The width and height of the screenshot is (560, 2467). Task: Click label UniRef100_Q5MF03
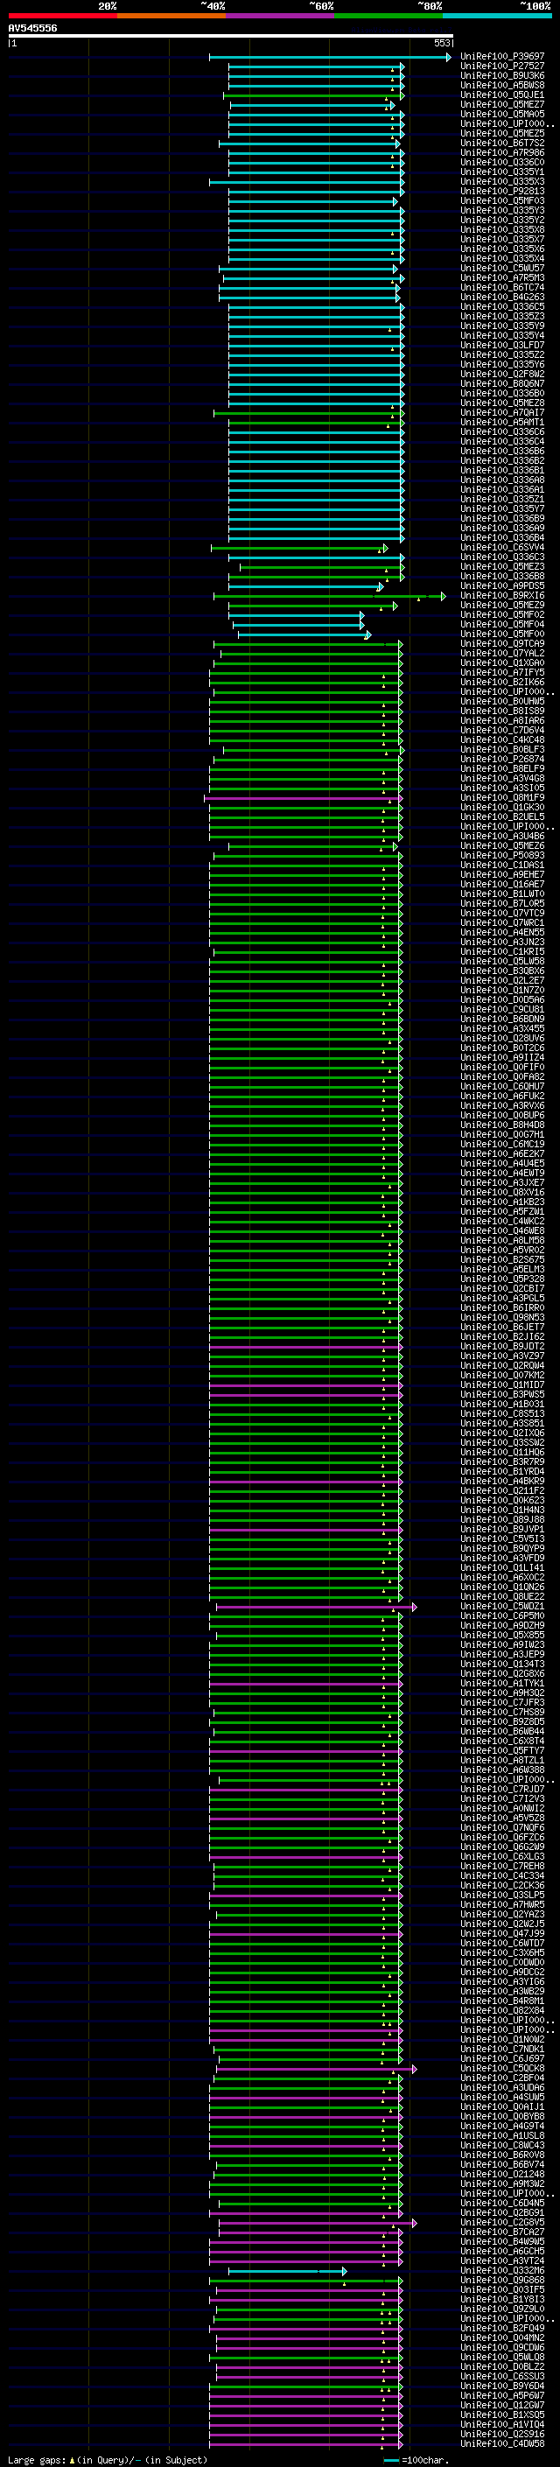coord(501,200)
